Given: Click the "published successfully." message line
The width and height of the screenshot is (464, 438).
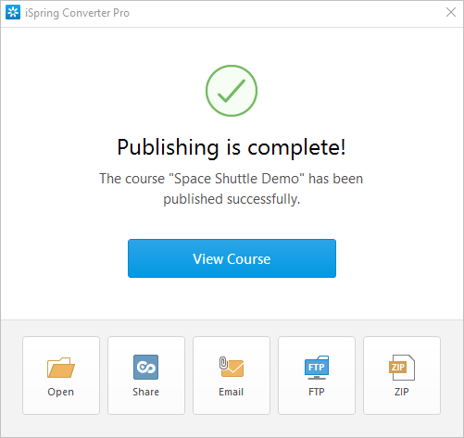Looking at the screenshot, I should tap(232, 199).
